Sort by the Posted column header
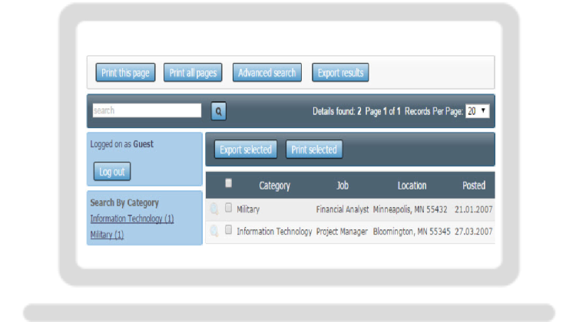576x322 pixels. (474, 186)
